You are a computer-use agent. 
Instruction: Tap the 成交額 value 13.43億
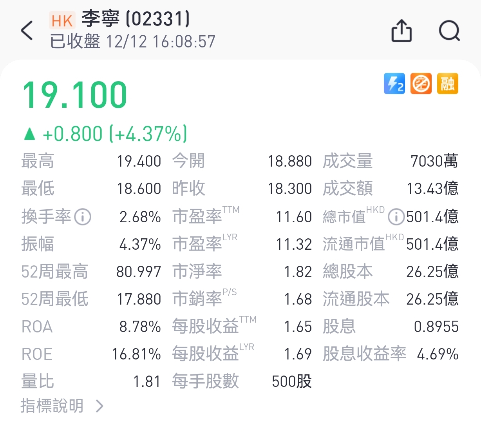pyautogui.click(x=432, y=189)
